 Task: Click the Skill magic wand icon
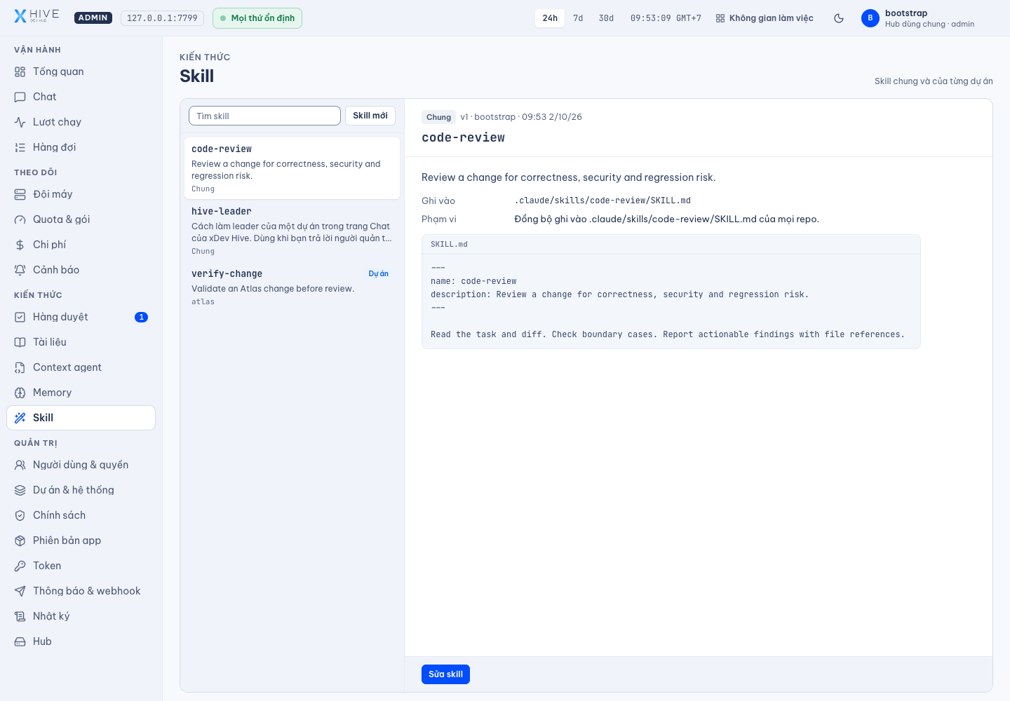coord(20,418)
